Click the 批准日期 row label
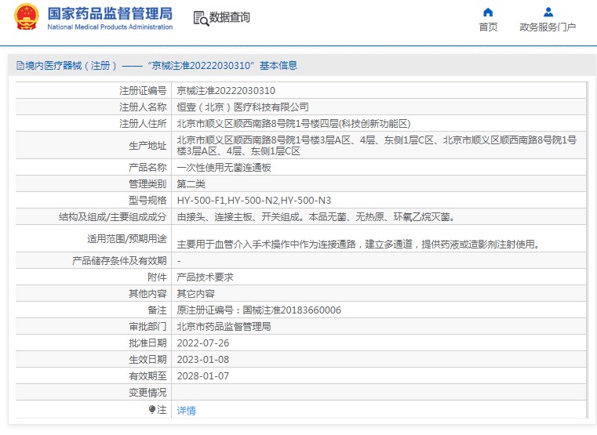Image resolution: width=597 pixels, height=435 pixels. pyautogui.click(x=147, y=343)
